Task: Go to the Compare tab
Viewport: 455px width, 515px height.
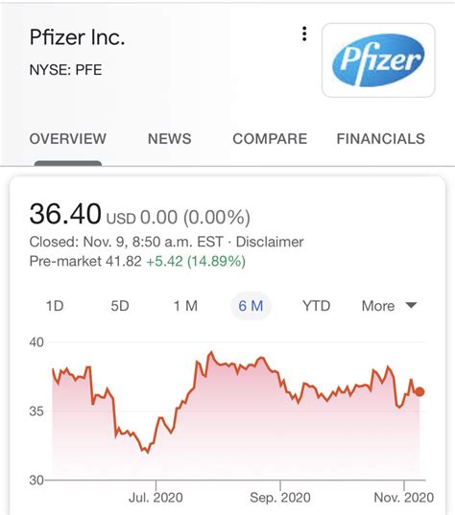Action: [270, 139]
